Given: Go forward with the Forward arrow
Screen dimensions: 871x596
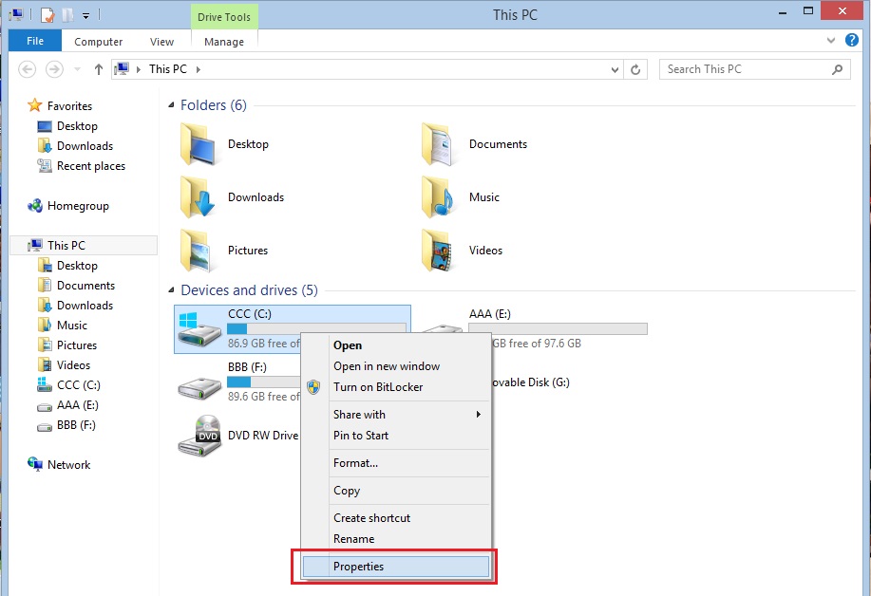Looking at the screenshot, I should point(54,69).
